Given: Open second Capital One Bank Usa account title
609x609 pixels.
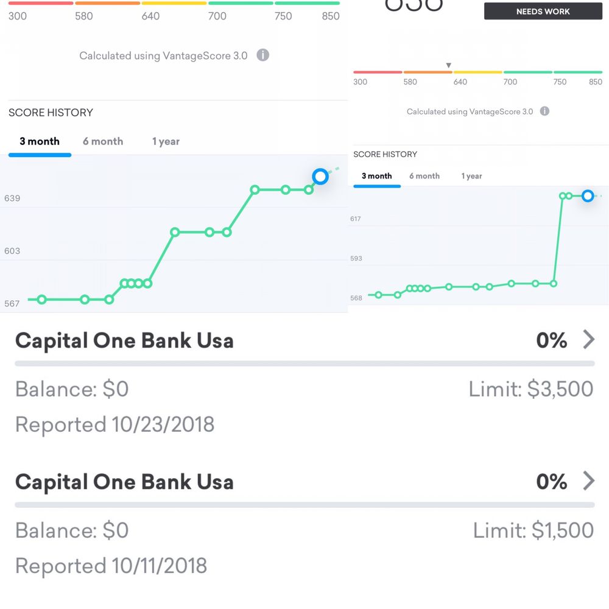Looking at the screenshot, I should [x=124, y=482].
